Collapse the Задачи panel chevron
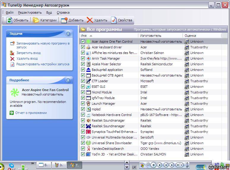 click(x=68, y=34)
